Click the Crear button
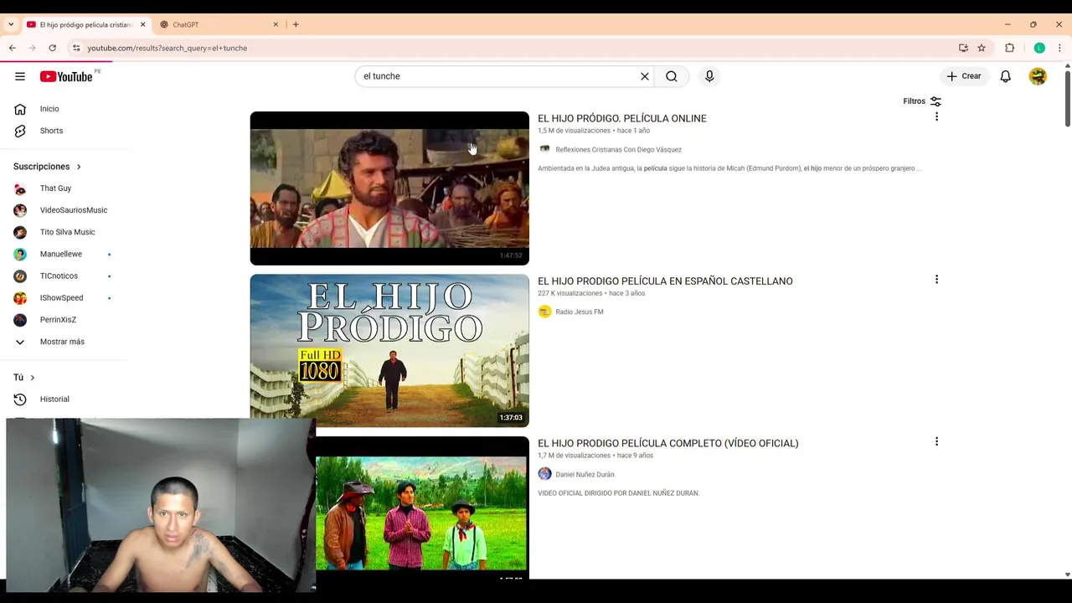The image size is (1072, 603). point(964,76)
